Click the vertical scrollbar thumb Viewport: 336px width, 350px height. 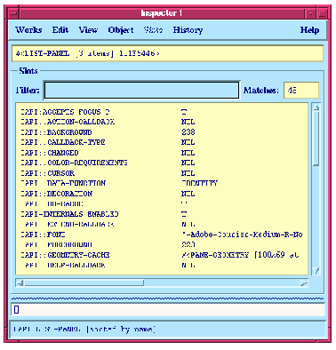tap(316, 139)
